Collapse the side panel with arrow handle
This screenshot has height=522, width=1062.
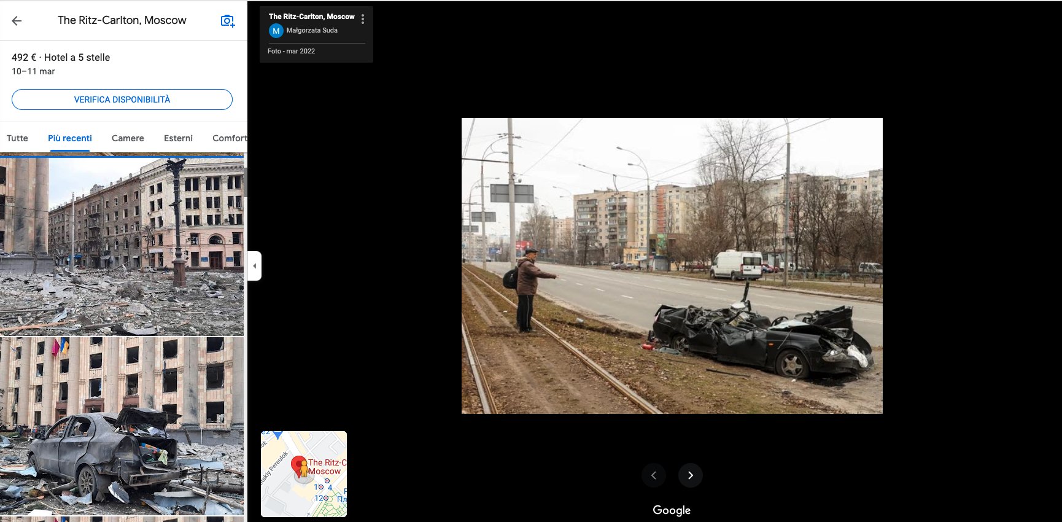click(x=255, y=266)
